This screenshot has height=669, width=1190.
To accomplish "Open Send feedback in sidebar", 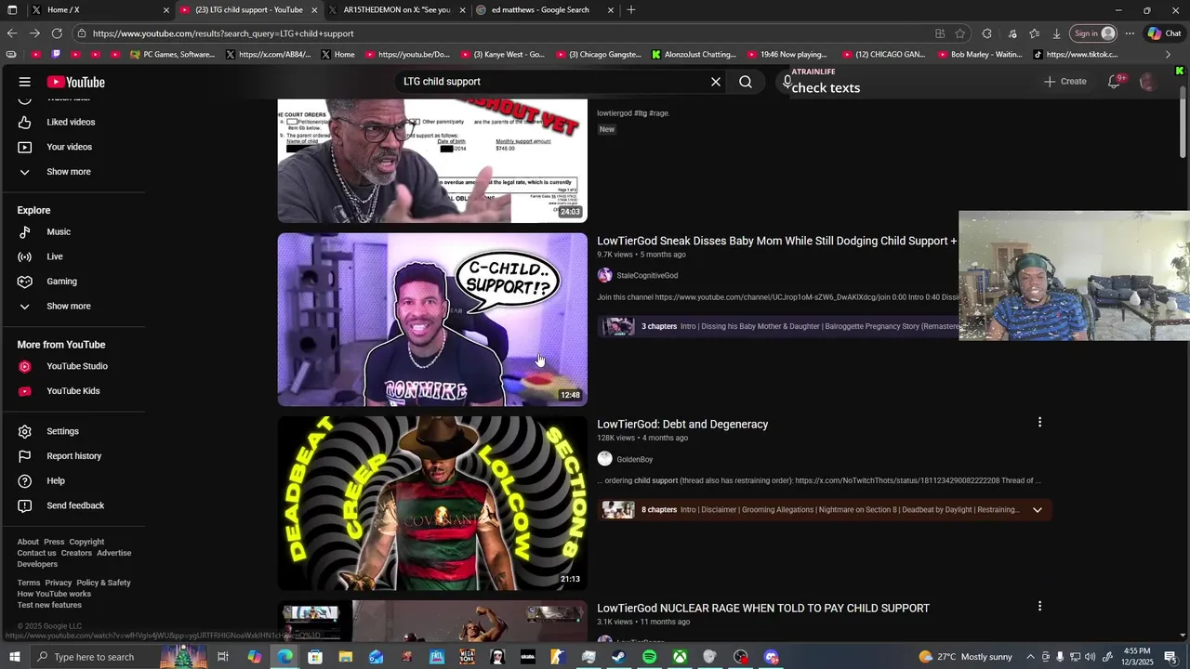I will coord(75,505).
